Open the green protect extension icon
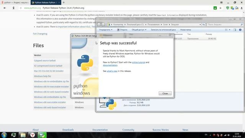 pyautogui.click(x=215, y=8)
